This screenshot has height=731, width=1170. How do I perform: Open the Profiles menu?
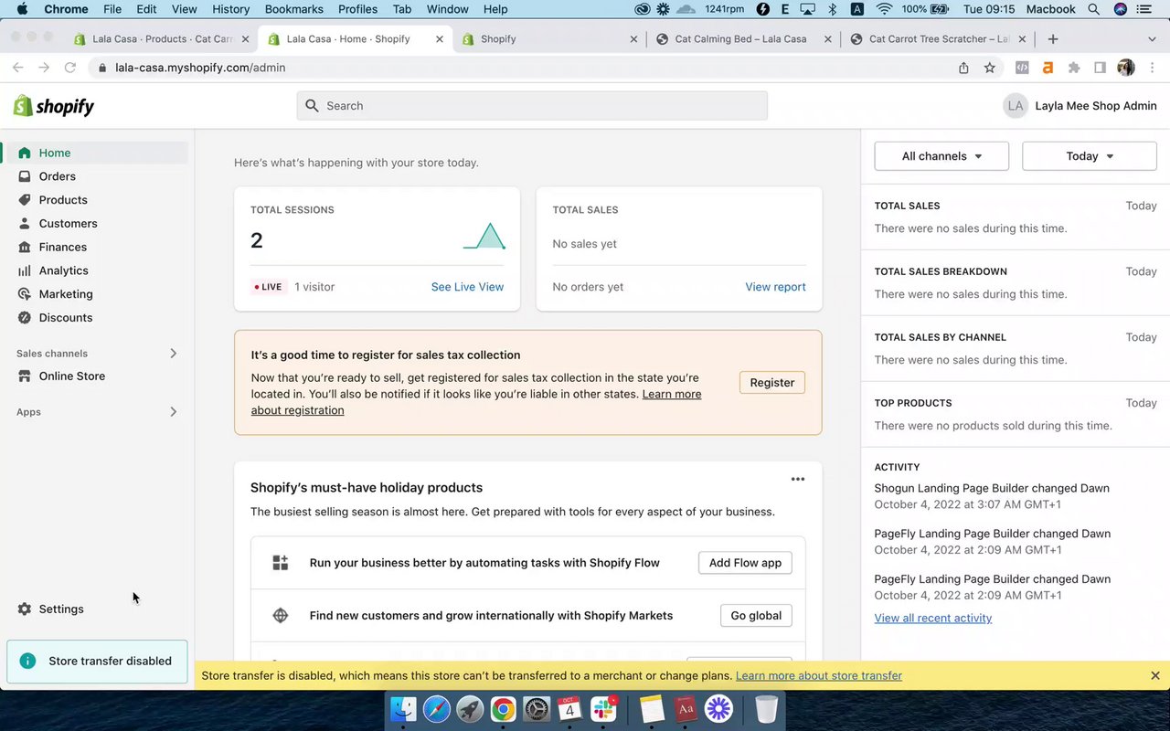pyautogui.click(x=357, y=9)
